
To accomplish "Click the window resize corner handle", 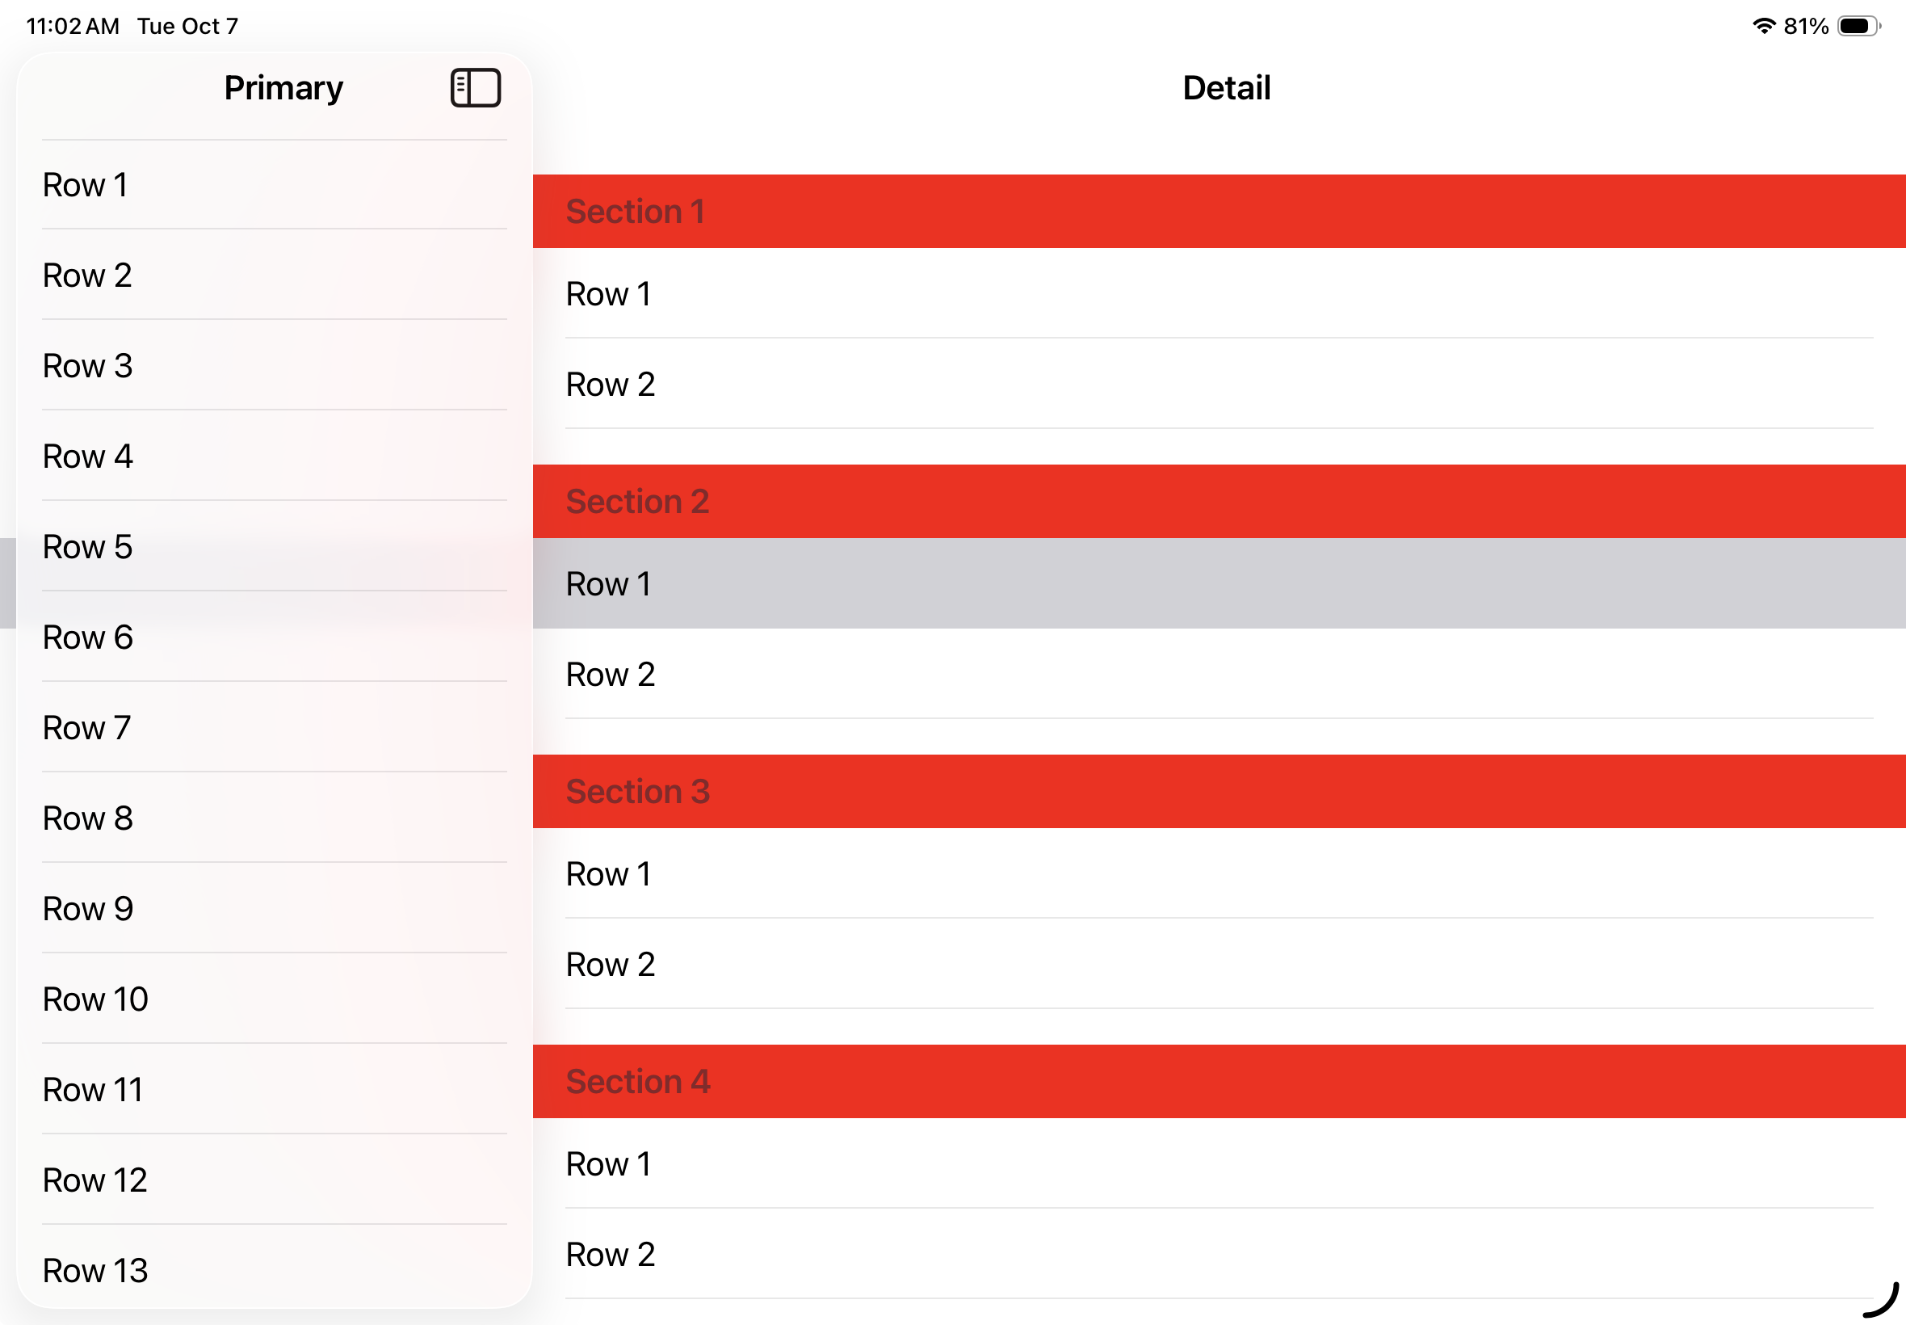I will pyautogui.click(x=1882, y=1301).
